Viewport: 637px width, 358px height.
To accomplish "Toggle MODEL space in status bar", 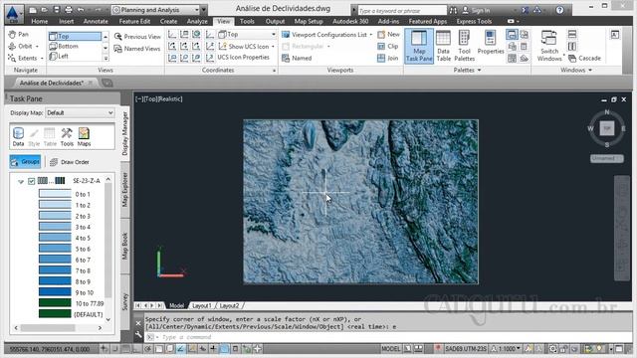I will coord(391,349).
